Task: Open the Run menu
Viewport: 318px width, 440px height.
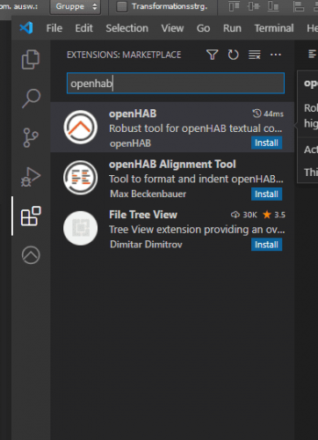Action: (232, 28)
